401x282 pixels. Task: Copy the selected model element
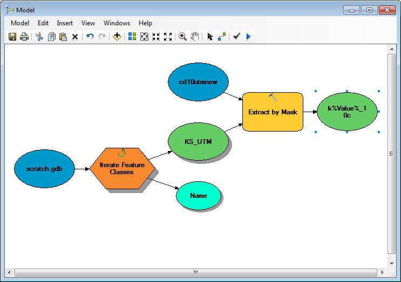[51, 37]
